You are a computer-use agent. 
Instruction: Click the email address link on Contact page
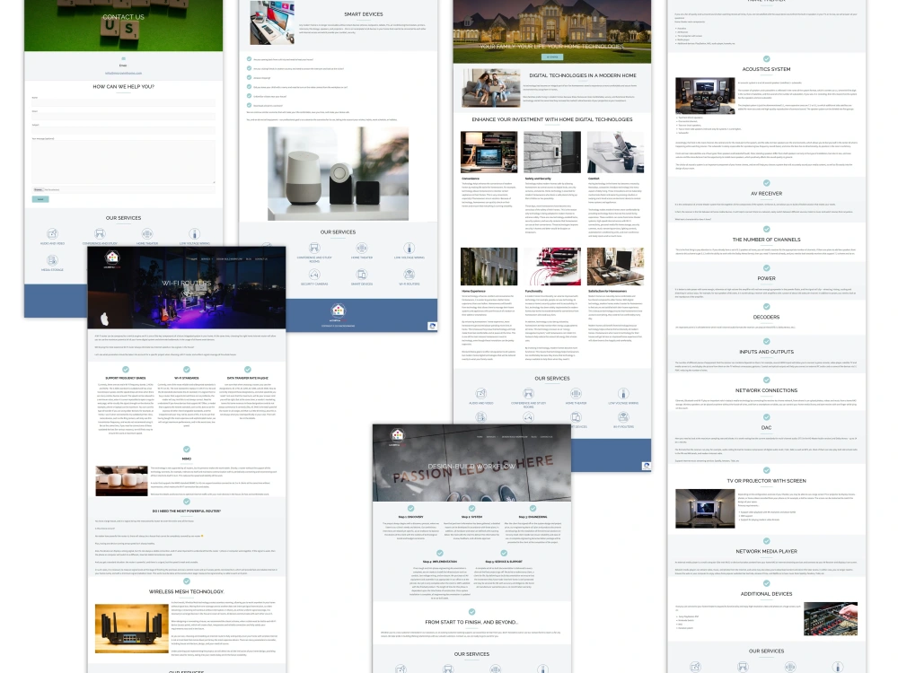[123, 73]
